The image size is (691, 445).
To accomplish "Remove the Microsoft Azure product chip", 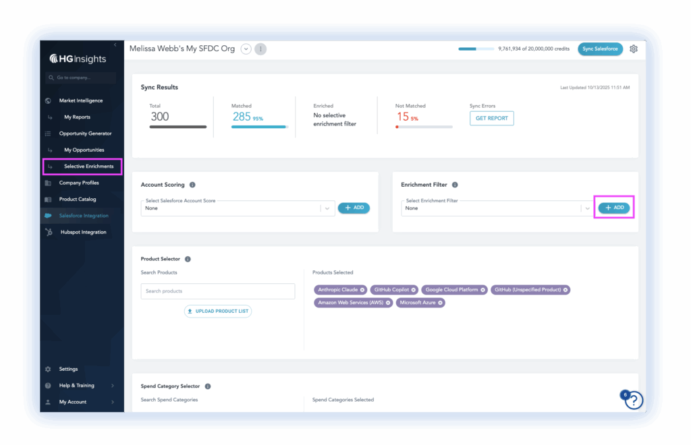I will [440, 303].
